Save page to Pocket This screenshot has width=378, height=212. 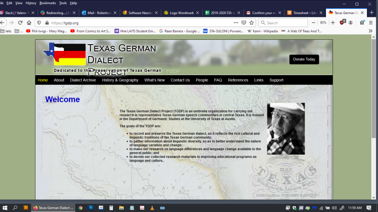[x=244, y=22]
